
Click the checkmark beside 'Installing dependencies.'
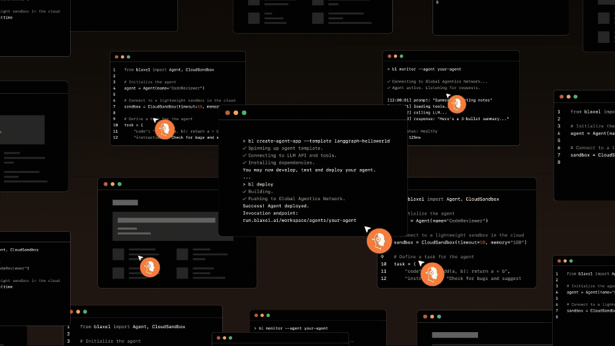point(245,162)
